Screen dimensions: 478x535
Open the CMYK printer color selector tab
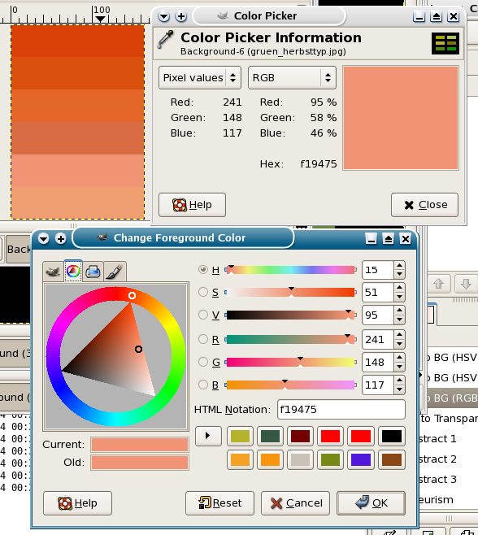(93, 272)
